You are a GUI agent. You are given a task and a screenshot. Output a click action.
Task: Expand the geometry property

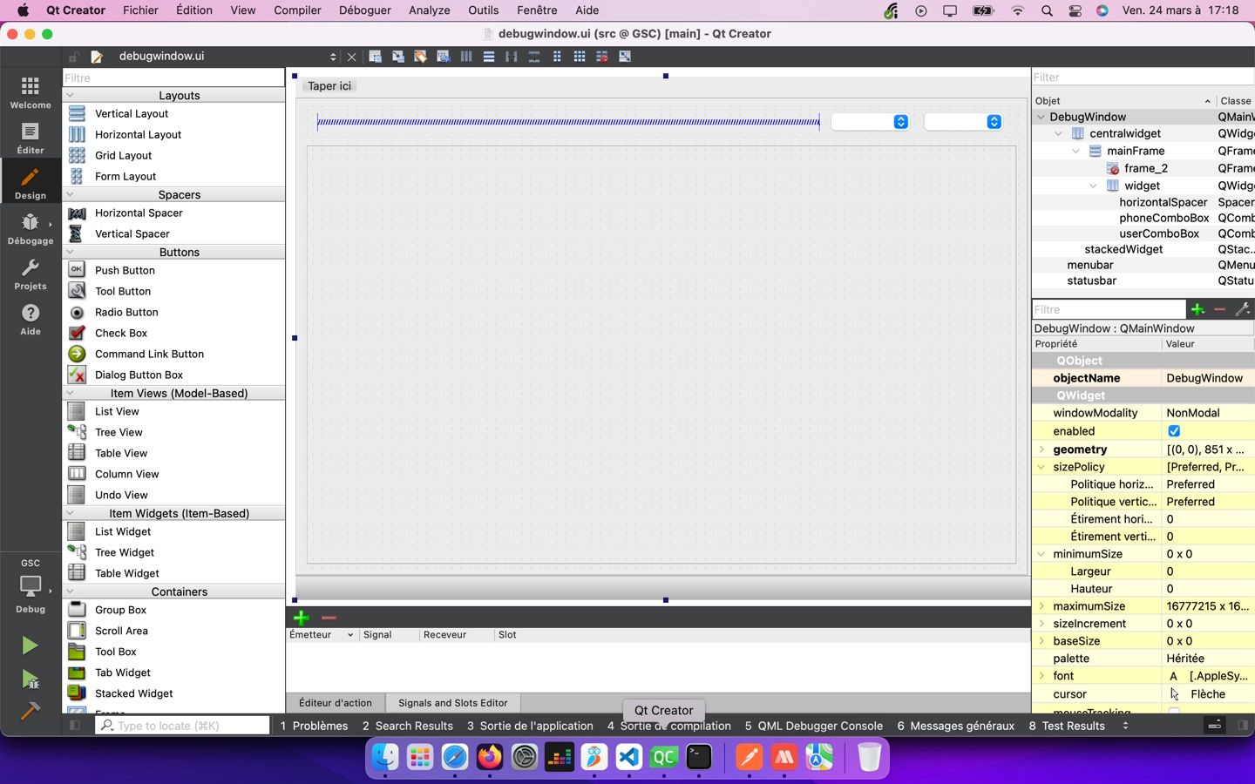point(1041,449)
